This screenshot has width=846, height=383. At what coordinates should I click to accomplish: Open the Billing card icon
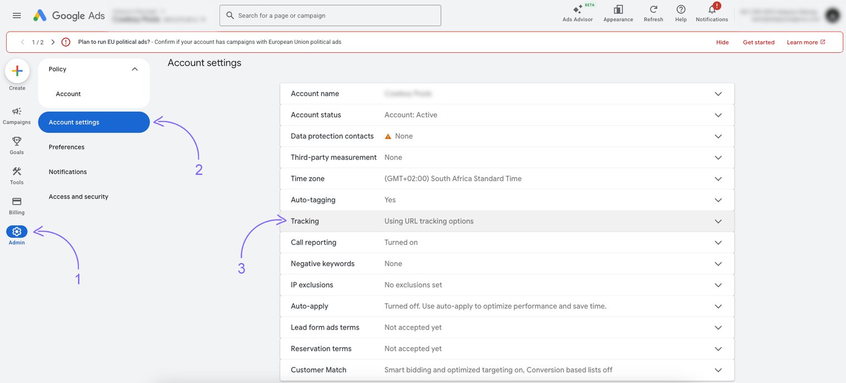[x=17, y=202]
